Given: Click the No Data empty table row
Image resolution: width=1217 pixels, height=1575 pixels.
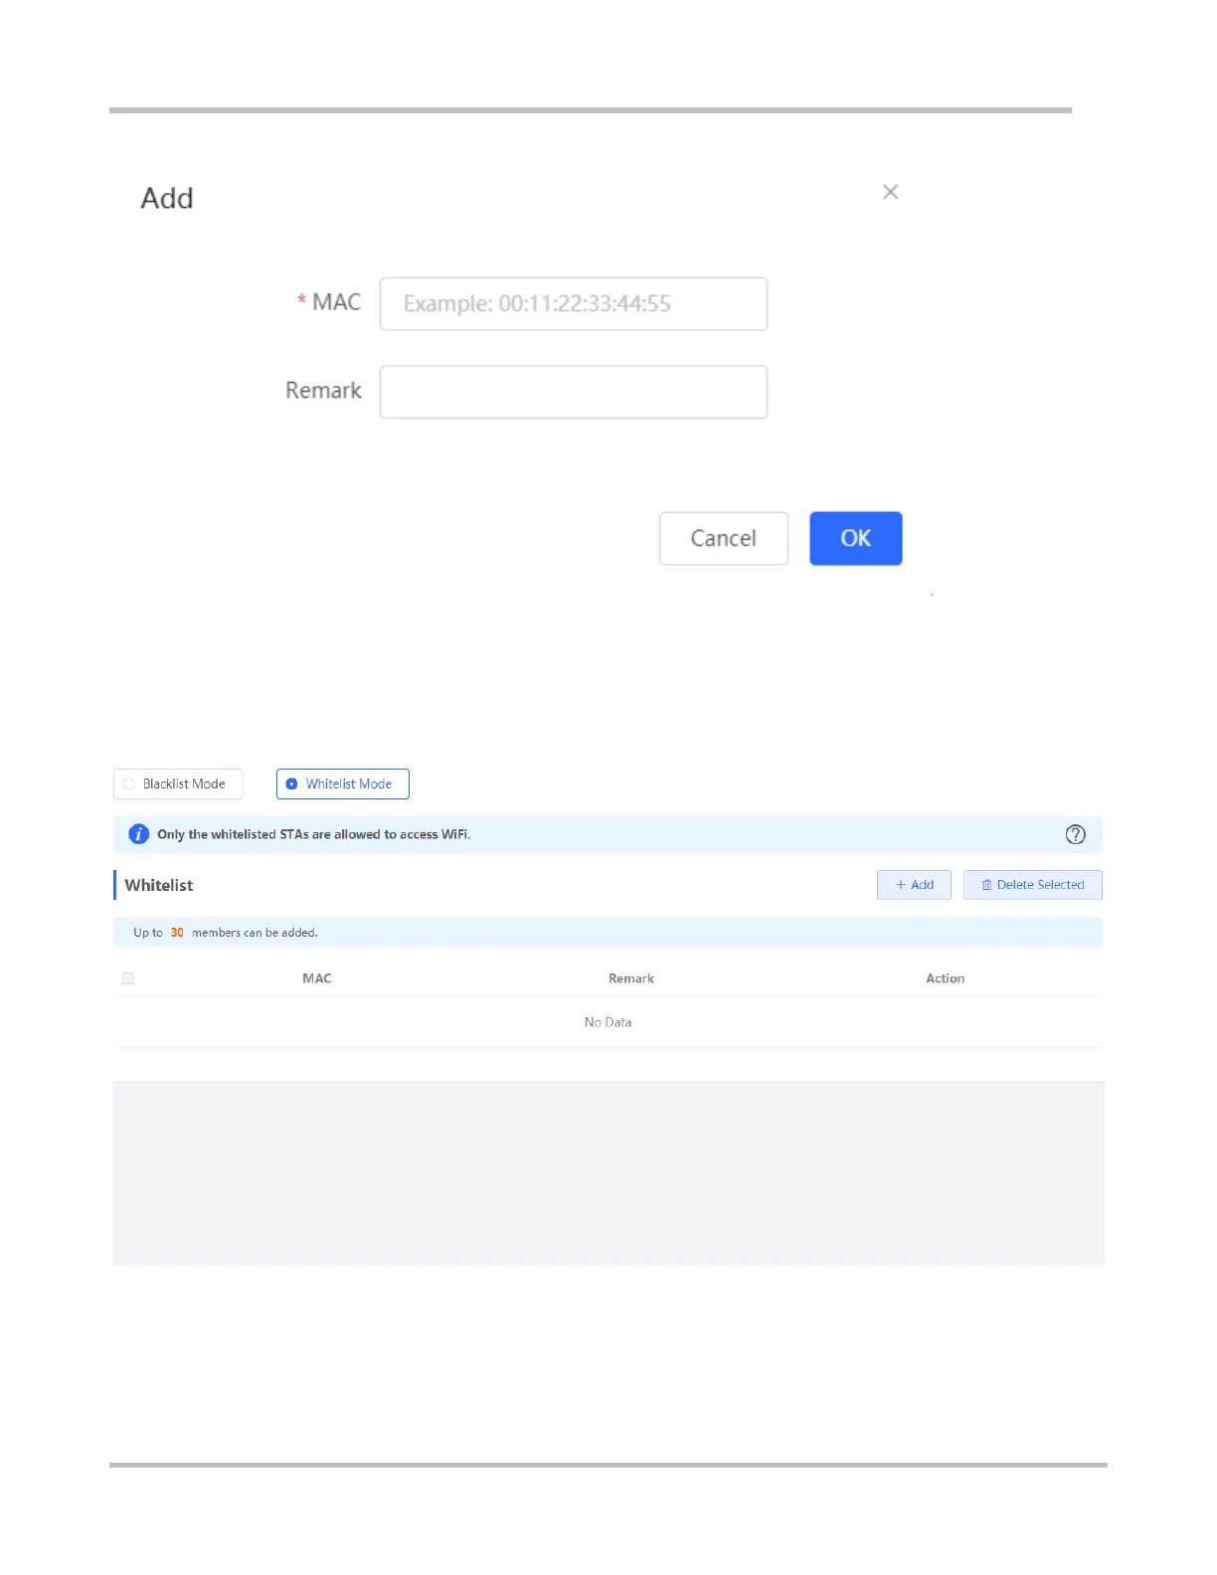Looking at the screenshot, I should click(x=608, y=1022).
